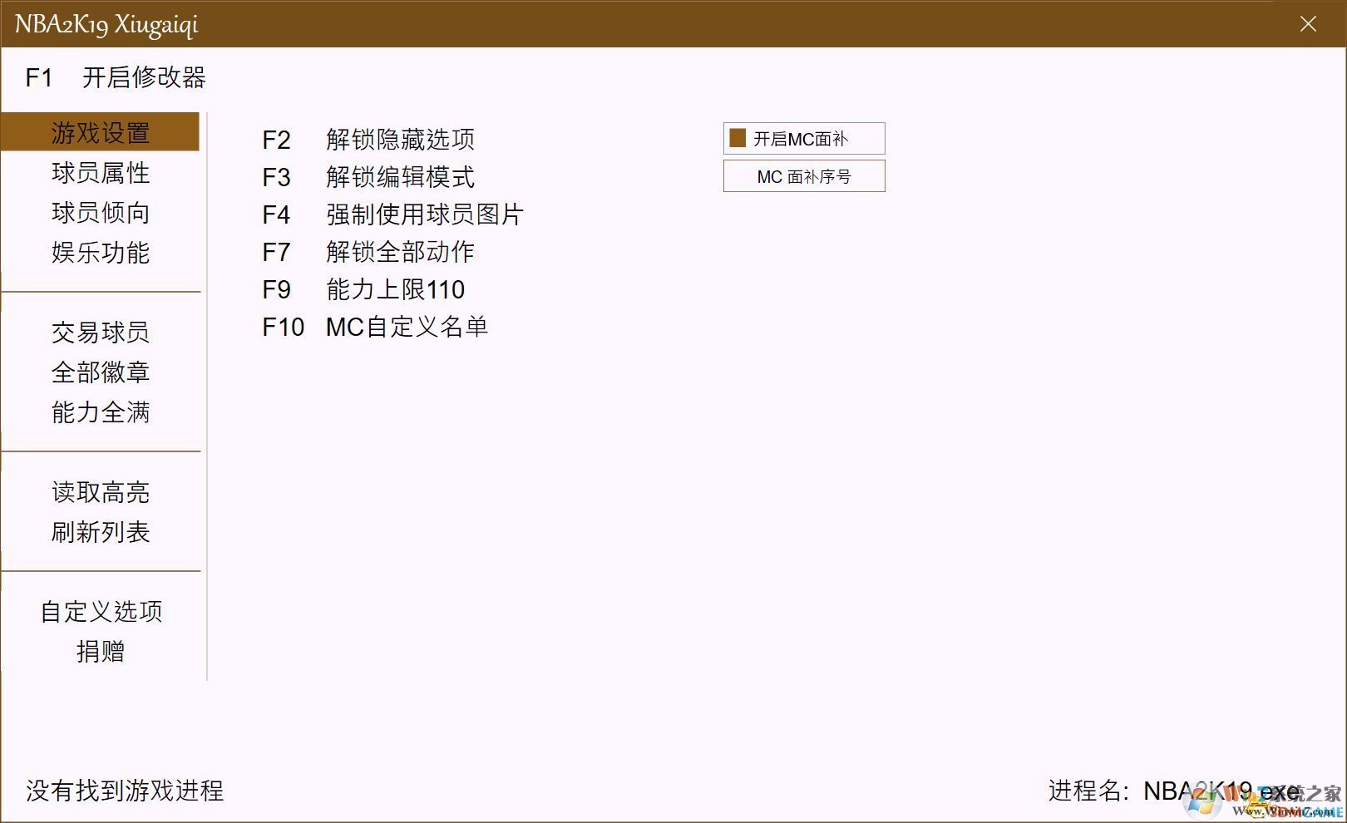Click the MC 面补序号 input field
The height and width of the screenshot is (823, 1347).
pyautogui.click(x=804, y=176)
